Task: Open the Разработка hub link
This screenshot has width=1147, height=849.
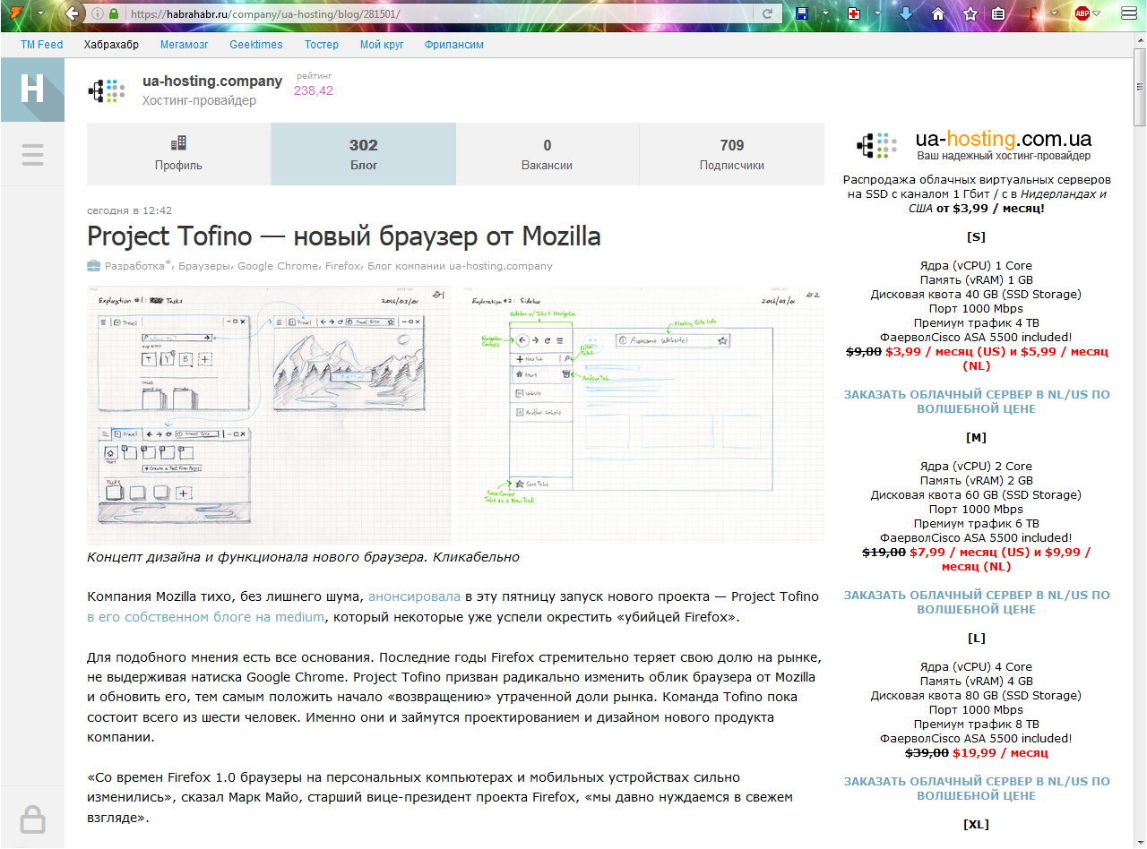Action: coord(134,266)
